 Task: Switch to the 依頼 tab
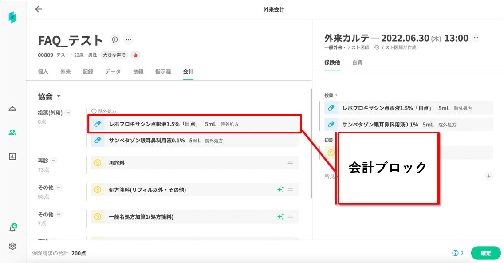click(138, 71)
